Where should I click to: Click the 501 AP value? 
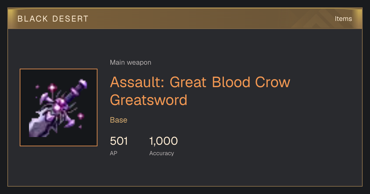click(x=119, y=141)
